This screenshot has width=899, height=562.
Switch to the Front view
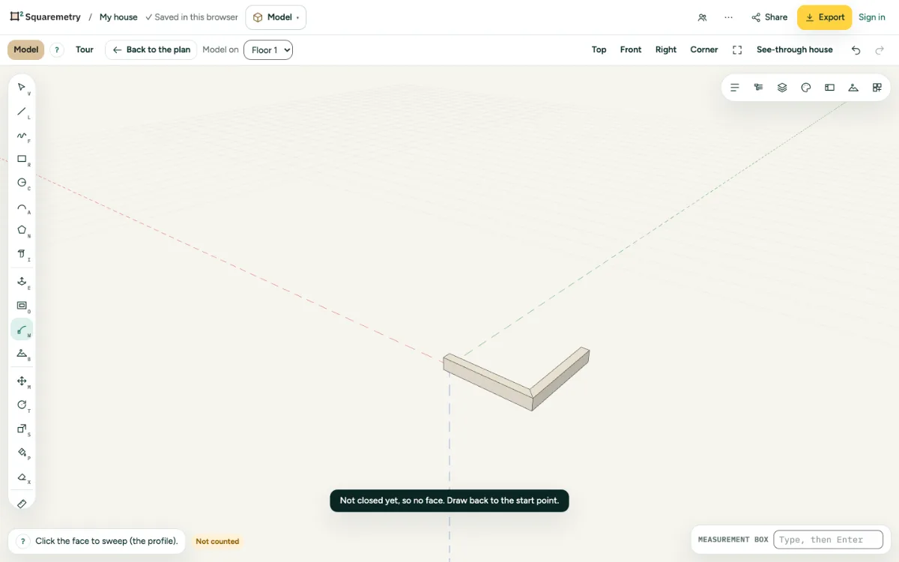pyautogui.click(x=631, y=50)
